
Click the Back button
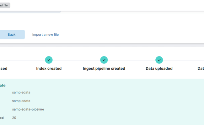coord(11,35)
